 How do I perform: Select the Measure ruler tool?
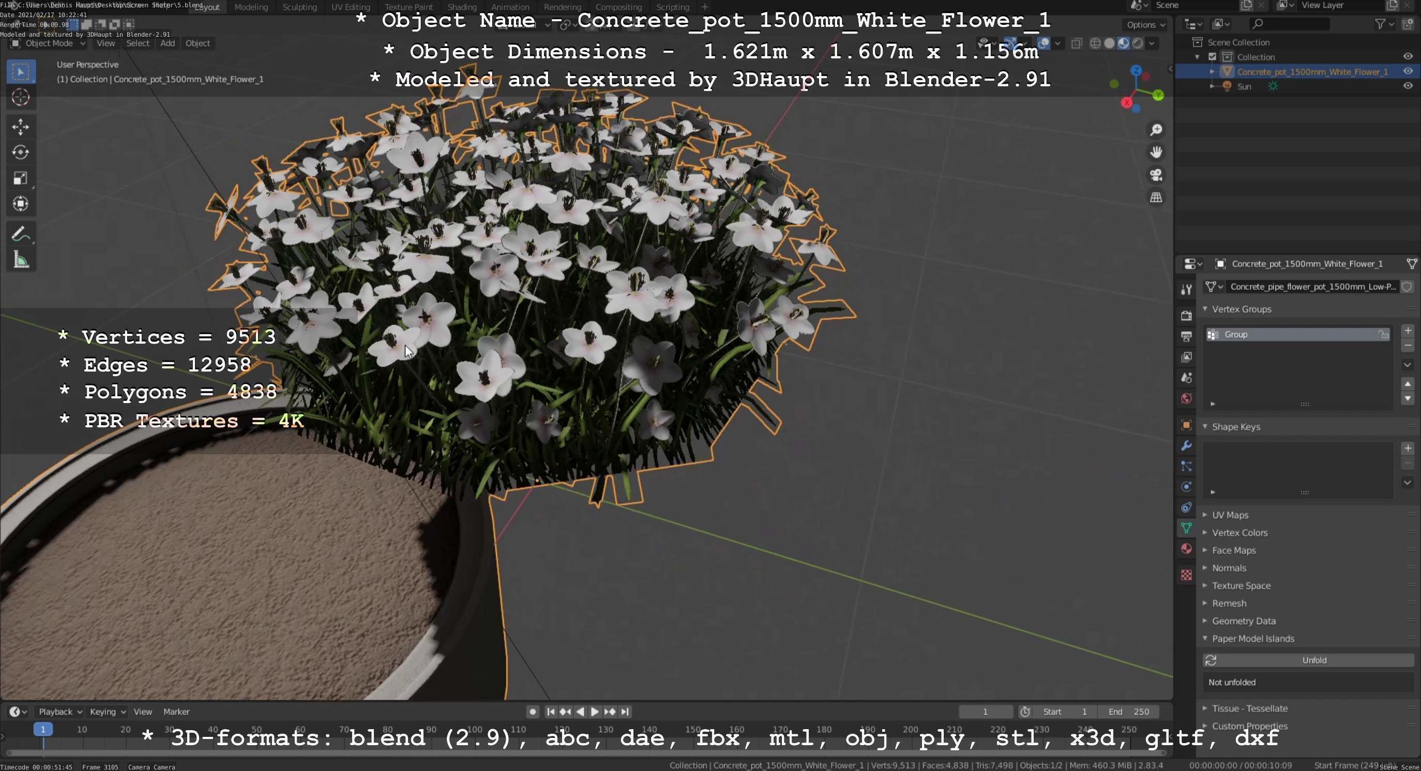21,259
